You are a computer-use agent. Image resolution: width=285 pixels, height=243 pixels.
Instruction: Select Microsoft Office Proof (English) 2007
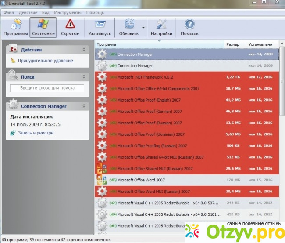[x=187, y=100]
